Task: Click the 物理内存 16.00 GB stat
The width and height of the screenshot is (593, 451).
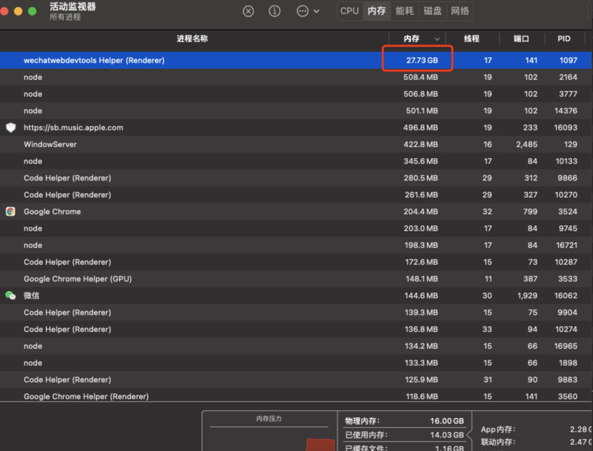Action: pos(404,421)
